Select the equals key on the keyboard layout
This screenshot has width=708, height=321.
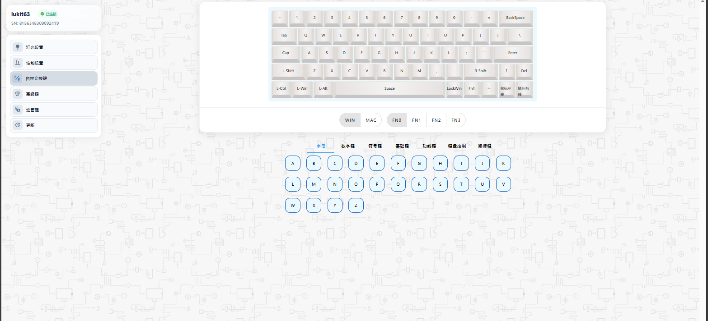pos(489,18)
